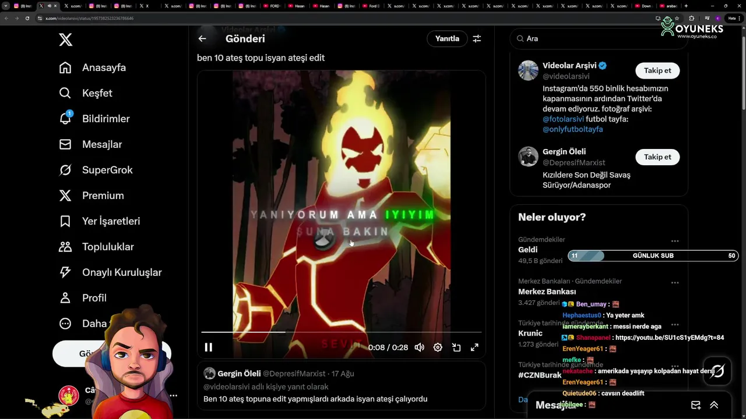Bookmark this page star icon
Image resolution: width=746 pixels, height=419 pixels.
[x=677, y=18]
